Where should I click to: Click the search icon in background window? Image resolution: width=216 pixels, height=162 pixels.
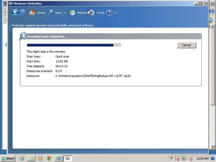(212, 11)
